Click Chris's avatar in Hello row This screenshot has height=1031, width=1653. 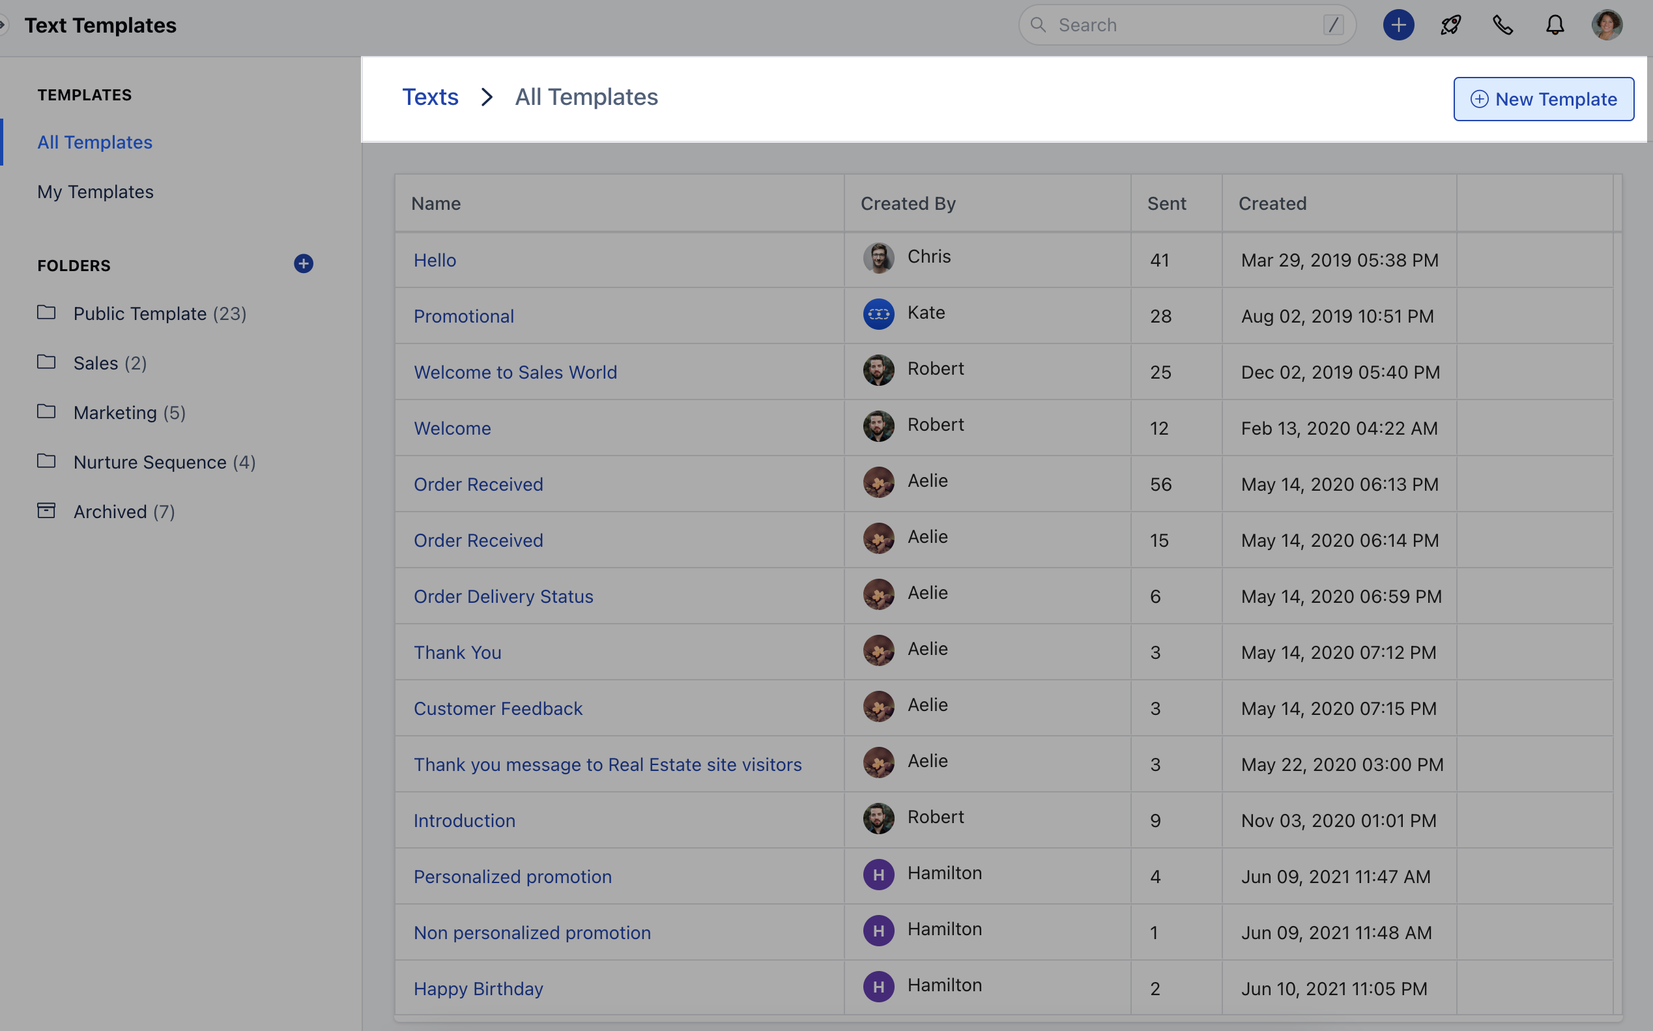click(x=878, y=259)
